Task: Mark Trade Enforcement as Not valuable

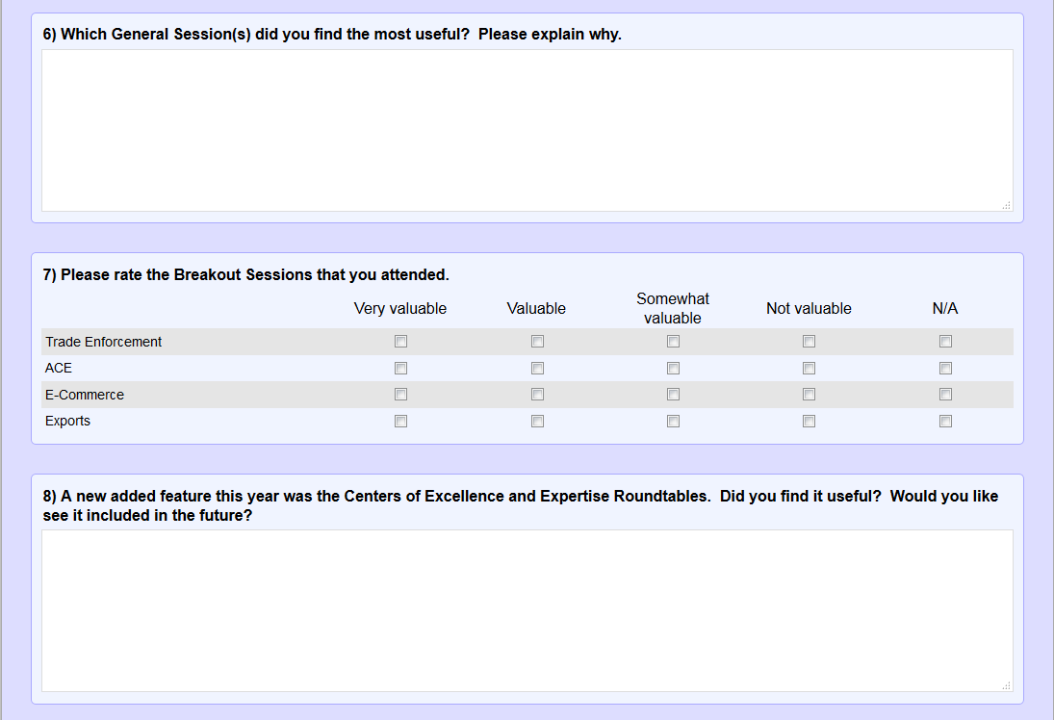Action: click(809, 342)
